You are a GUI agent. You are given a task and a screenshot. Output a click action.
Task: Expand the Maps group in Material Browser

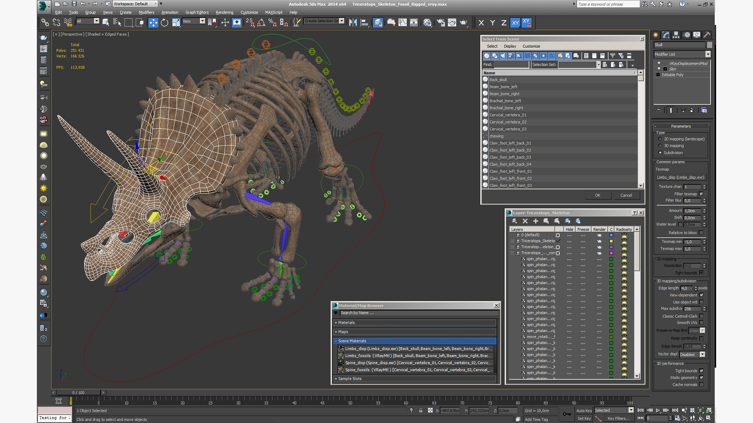(x=415, y=332)
